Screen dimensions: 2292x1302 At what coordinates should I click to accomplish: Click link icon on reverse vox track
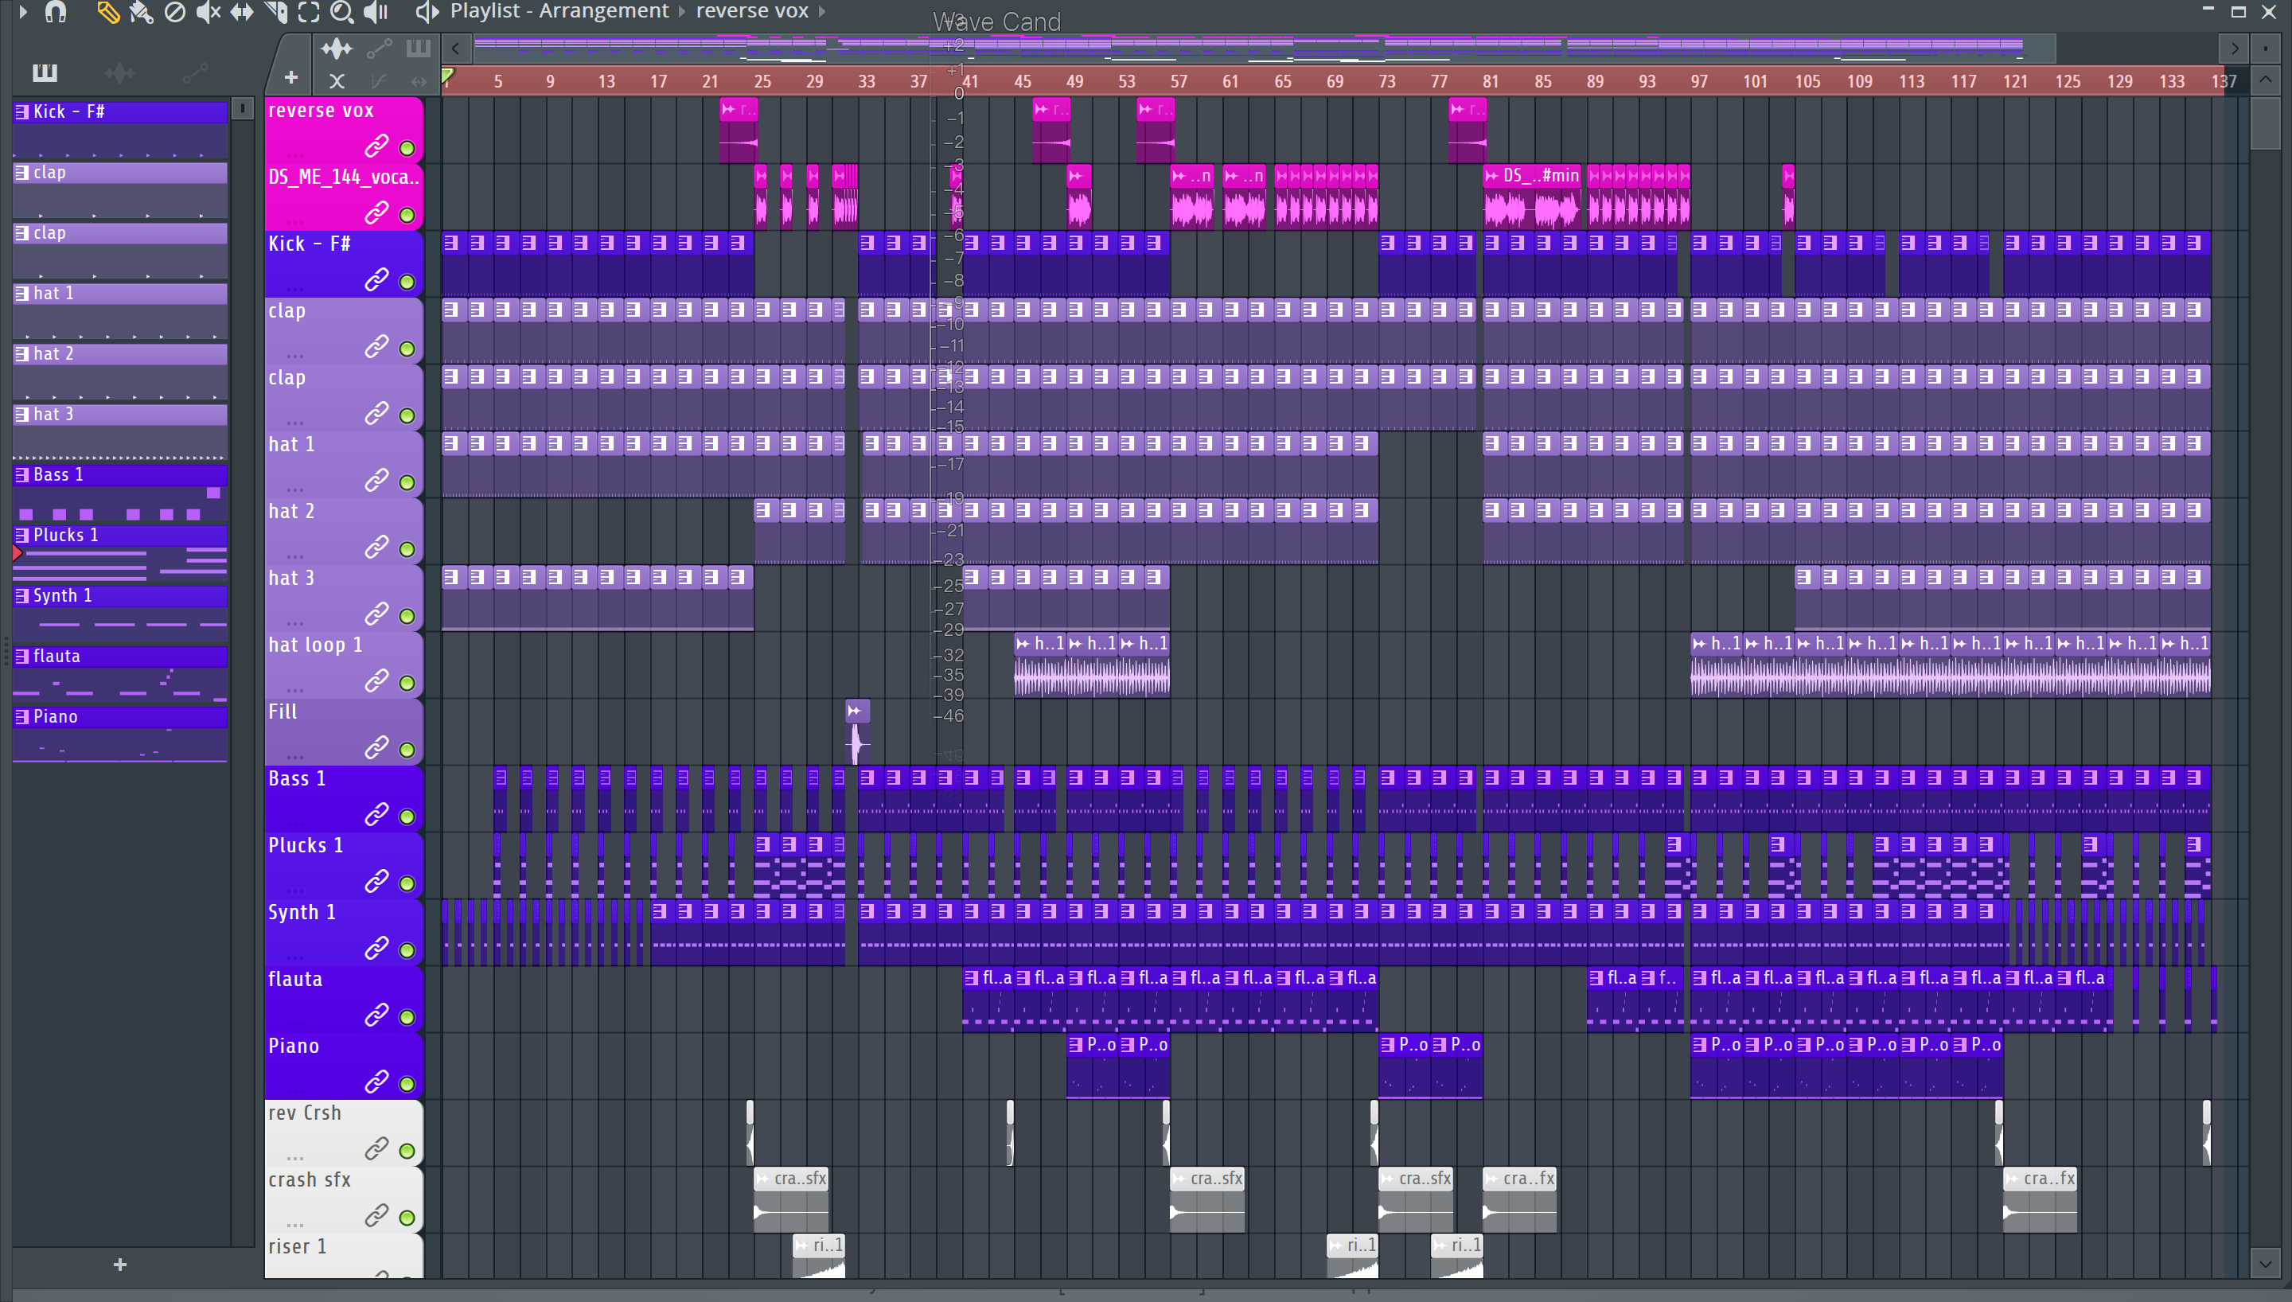pyautogui.click(x=376, y=145)
